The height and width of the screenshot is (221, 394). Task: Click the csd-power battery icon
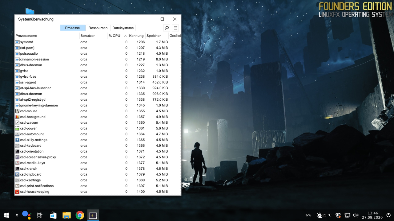click(18, 128)
